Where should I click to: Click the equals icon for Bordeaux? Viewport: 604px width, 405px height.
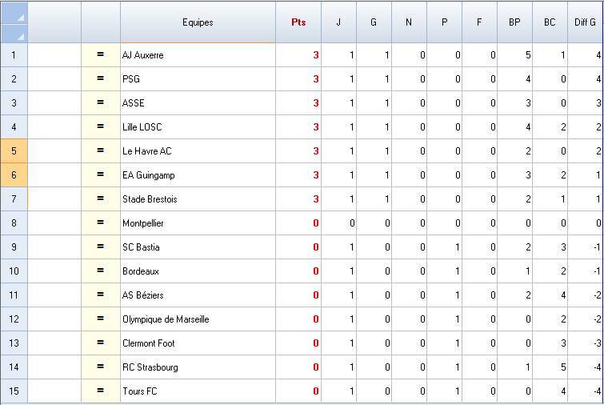tap(101, 271)
